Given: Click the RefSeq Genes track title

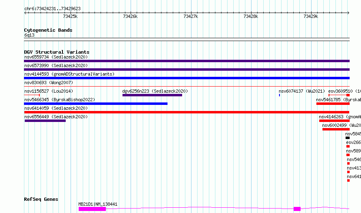Looking at the screenshot, I should coord(41,200).
